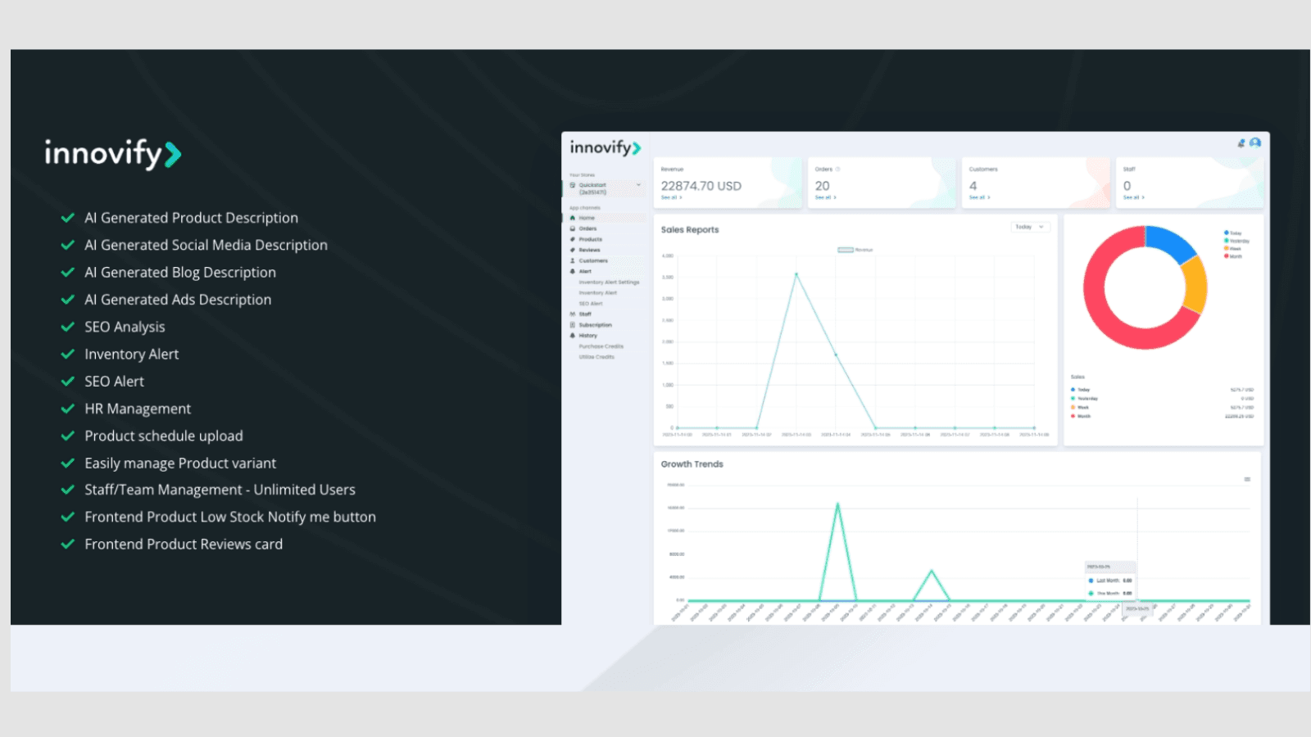The height and width of the screenshot is (737, 1311).
Task: Open the Orders section via its sidebar icon
Action: [x=573, y=228]
